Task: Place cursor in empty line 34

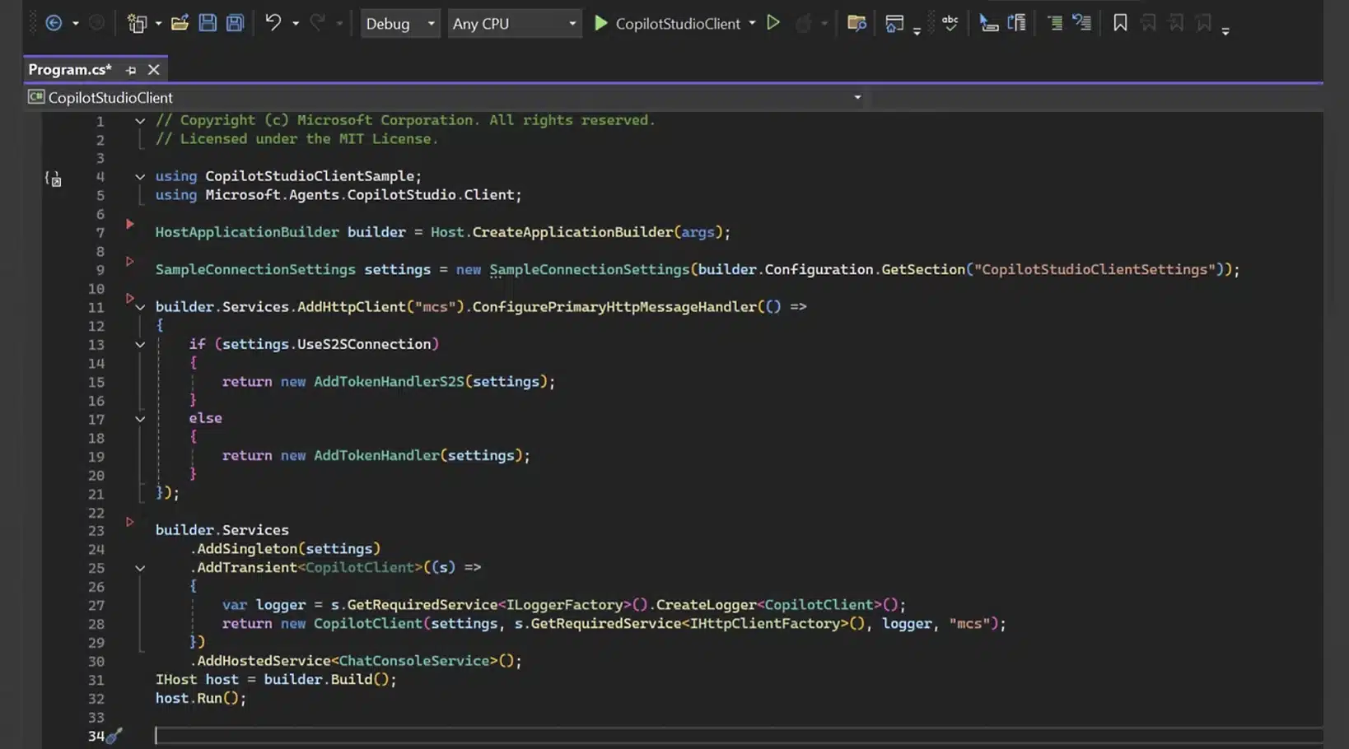Action: (x=738, y=736)
